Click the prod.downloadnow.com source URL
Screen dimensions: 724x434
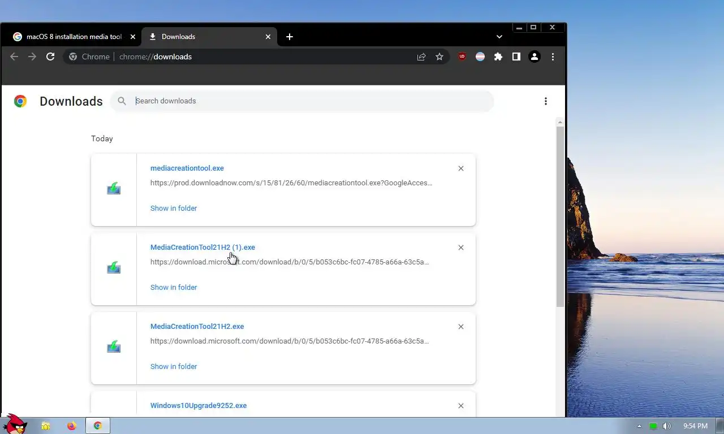pos(291,183)
